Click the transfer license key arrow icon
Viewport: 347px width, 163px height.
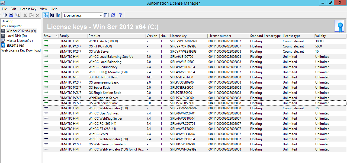[x=5, y=15]
